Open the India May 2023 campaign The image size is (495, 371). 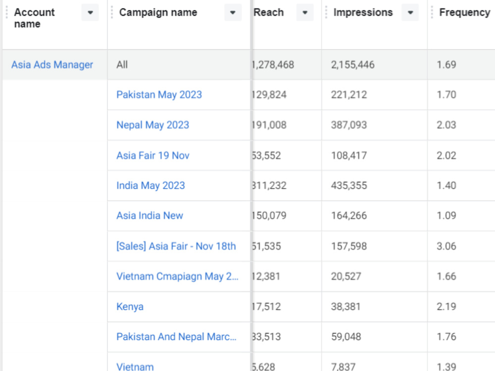click(150, 185)
